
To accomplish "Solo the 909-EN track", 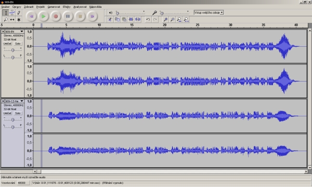I will click(18, 44).
